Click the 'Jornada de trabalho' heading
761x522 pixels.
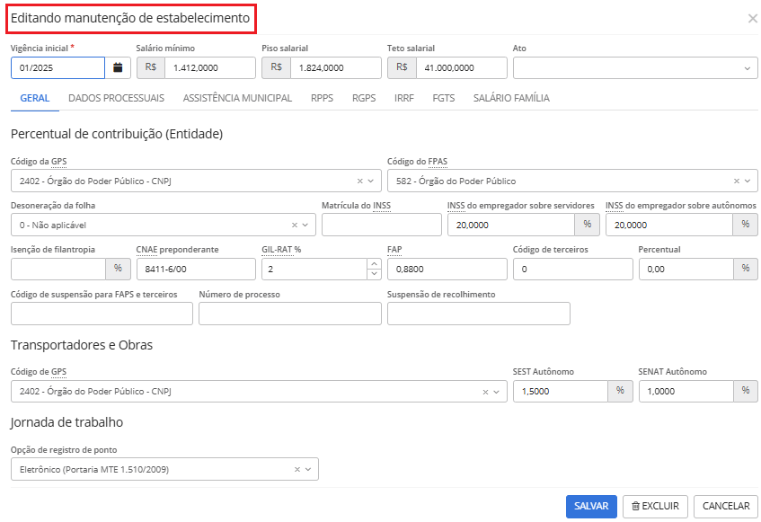pos(66,422)
